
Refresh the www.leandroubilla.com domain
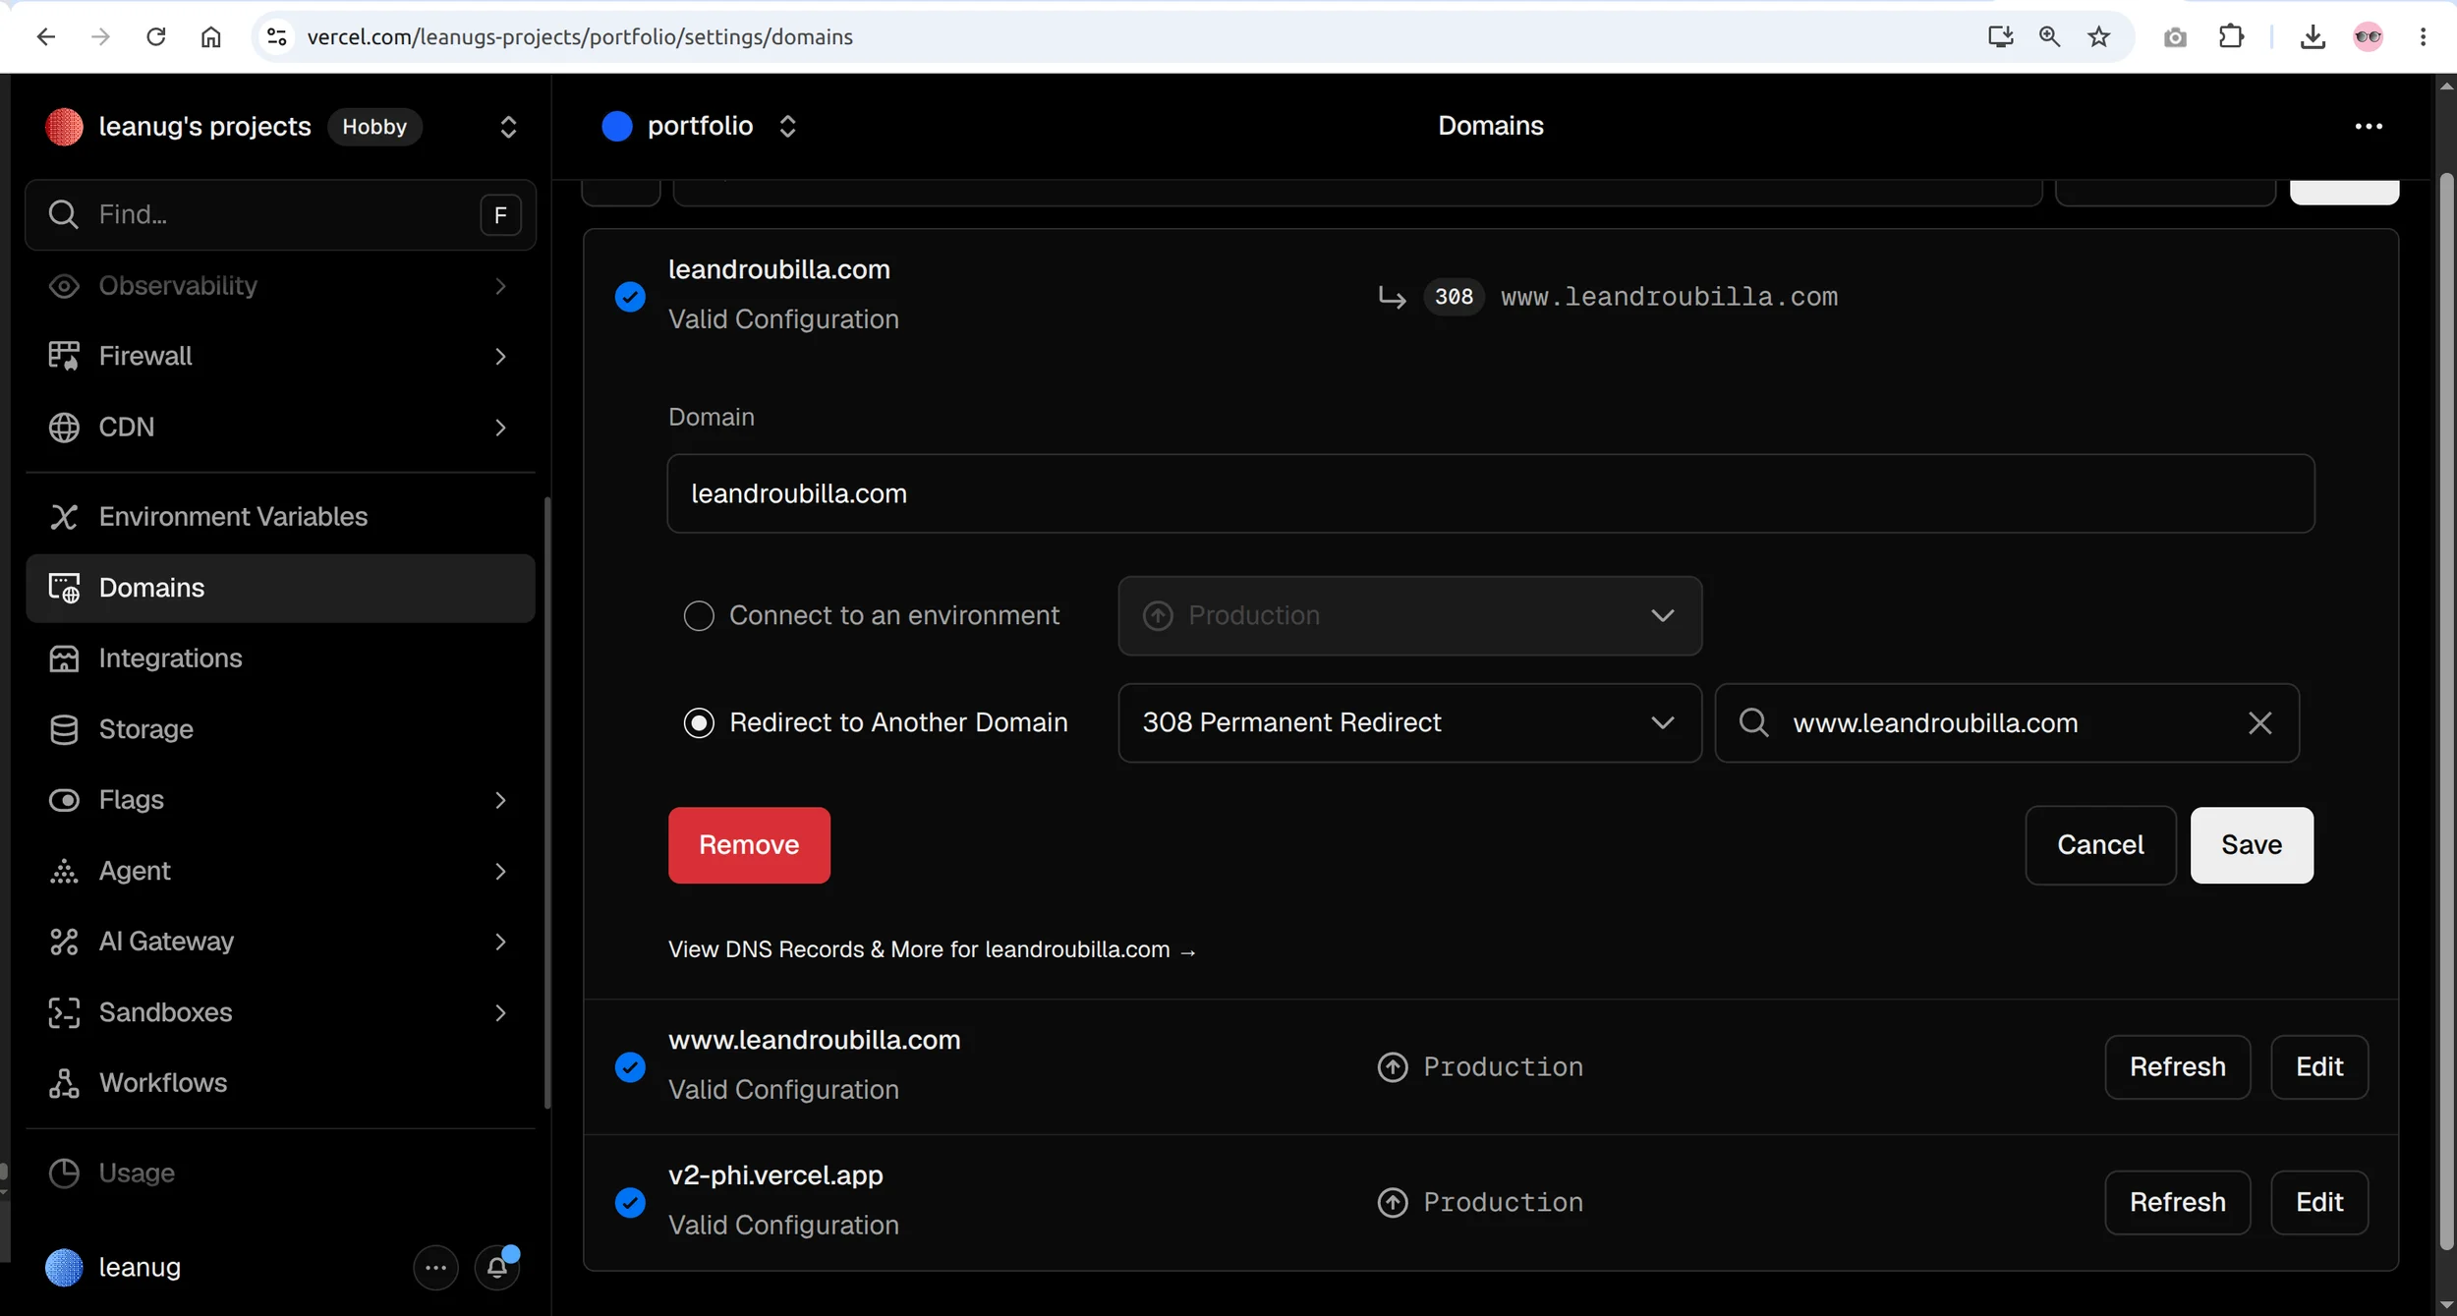[x=2177, y=1067]
